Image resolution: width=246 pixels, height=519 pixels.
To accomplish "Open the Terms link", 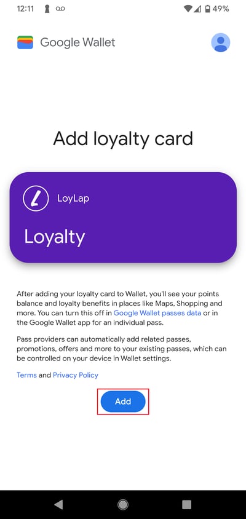I will coord(26,375).
